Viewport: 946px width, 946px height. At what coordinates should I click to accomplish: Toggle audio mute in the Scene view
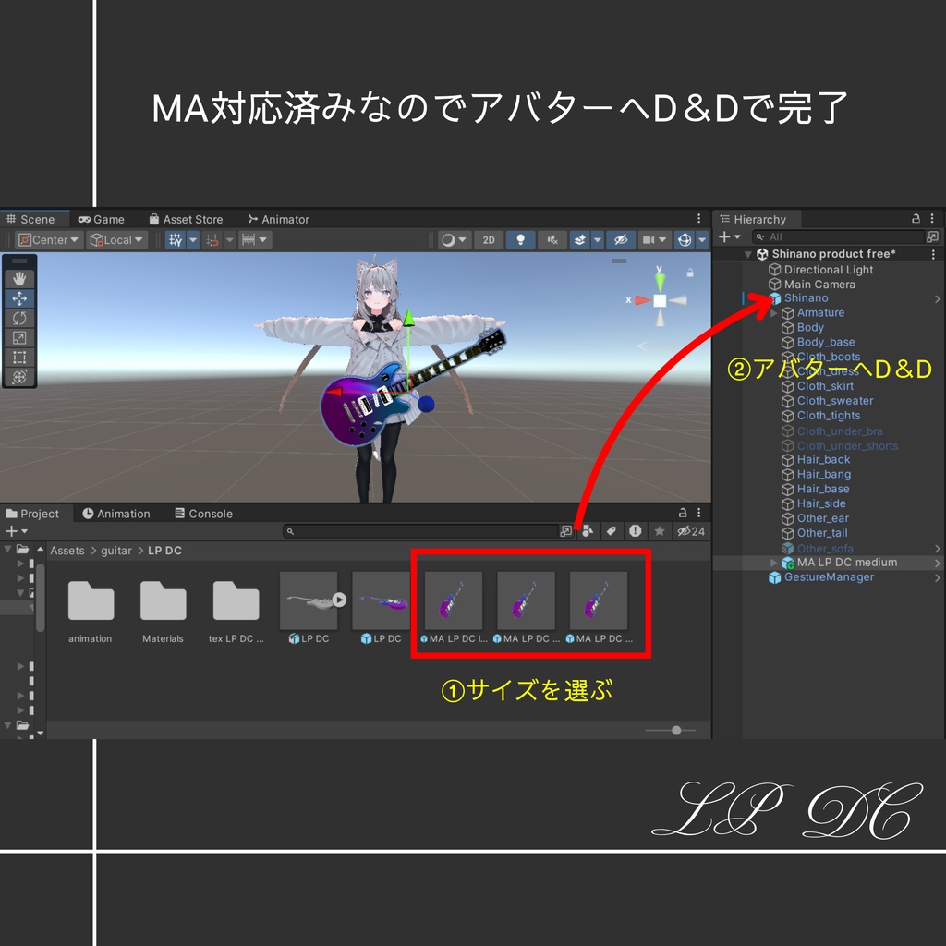[550, 240]
